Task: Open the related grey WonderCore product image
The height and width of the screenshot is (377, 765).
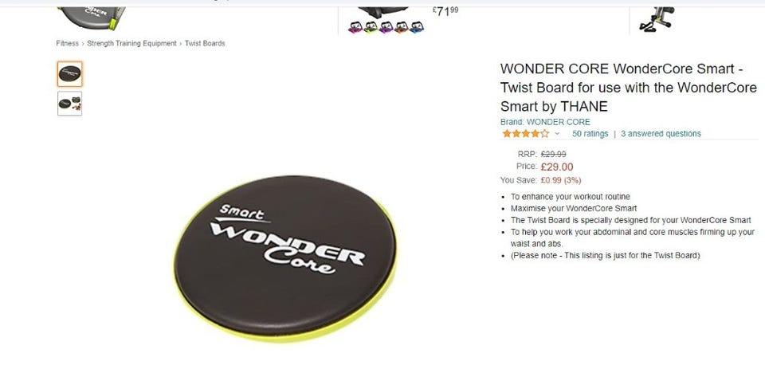Action: click(x=92, y=18)
